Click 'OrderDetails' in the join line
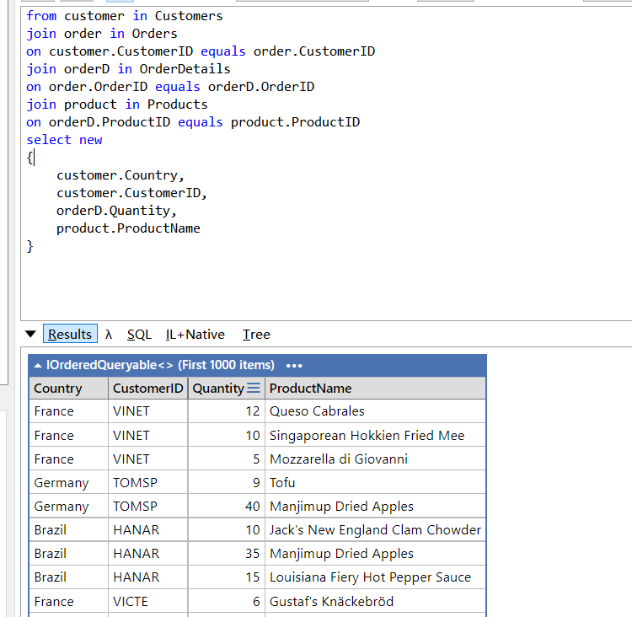632x617 pixels. (x=185, y=69)
